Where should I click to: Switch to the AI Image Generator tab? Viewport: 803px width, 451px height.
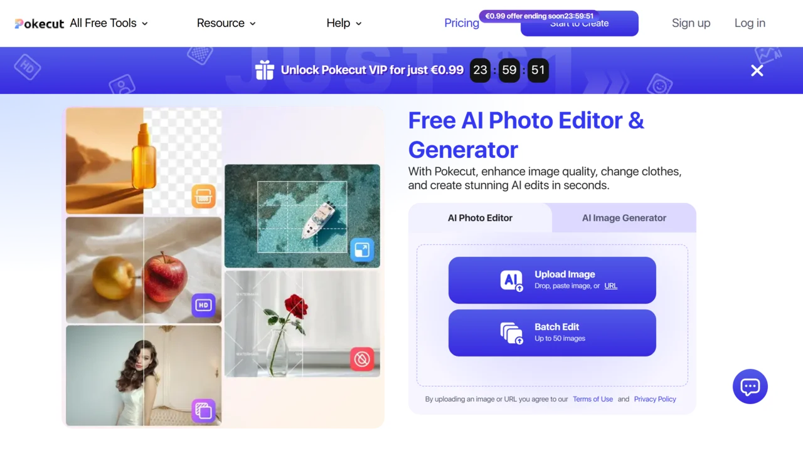[624, 218]
